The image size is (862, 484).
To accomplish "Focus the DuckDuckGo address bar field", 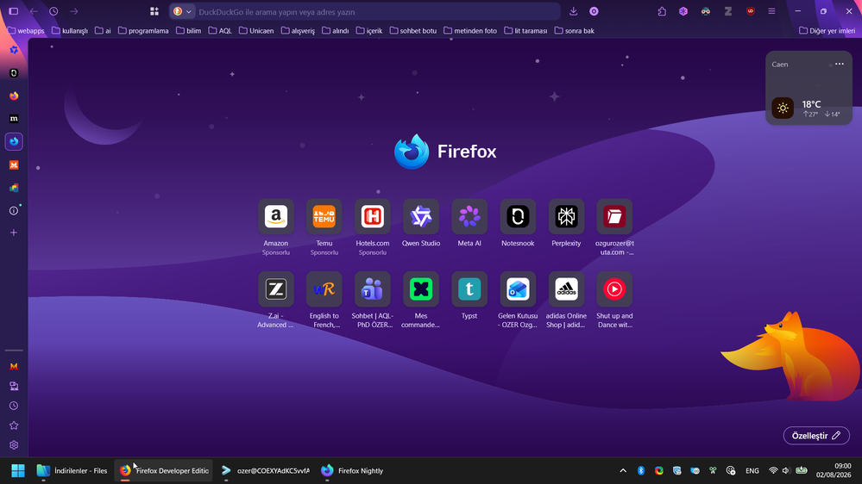I will 364,11.
